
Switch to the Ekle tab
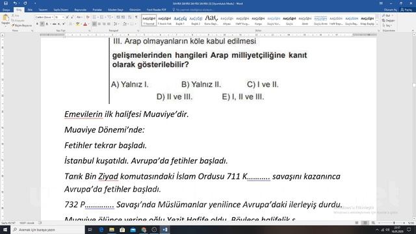pyautogui.click(x=30, y=10)
